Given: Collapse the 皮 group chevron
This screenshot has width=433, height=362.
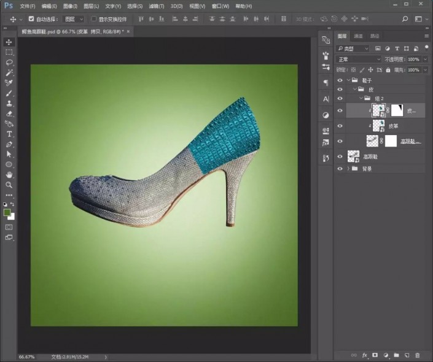Looking at the screenshot, I should pyautogui.click(x=355, y=90).
